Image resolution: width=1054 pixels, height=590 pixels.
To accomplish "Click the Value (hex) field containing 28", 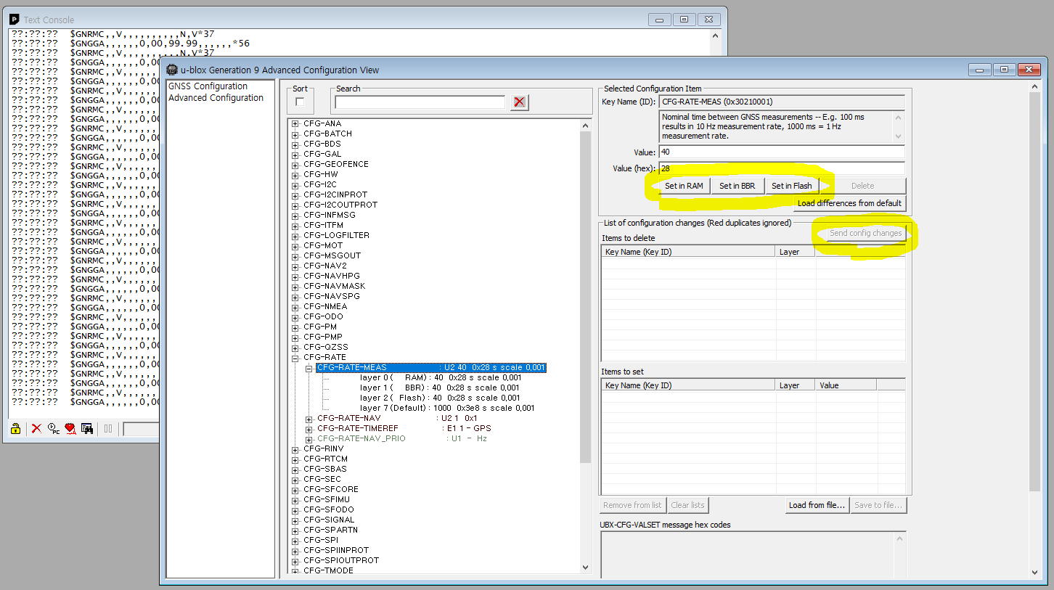I will click(x=782, y=168).
